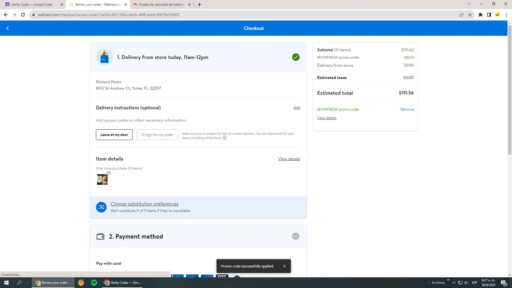Click the site lock icon in the address bar
Image resolution: width=512 pixels, height=288 pixels.
(x=33, y=15)
